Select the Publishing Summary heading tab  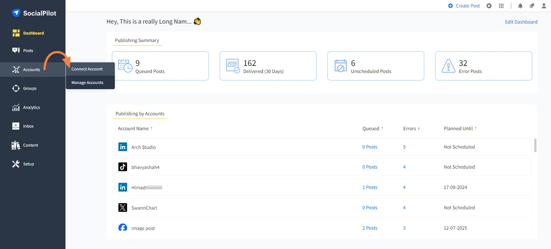[x=137, y=40]
